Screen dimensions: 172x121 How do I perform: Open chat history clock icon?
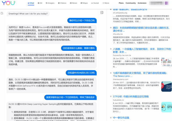[x=2, y=13]
